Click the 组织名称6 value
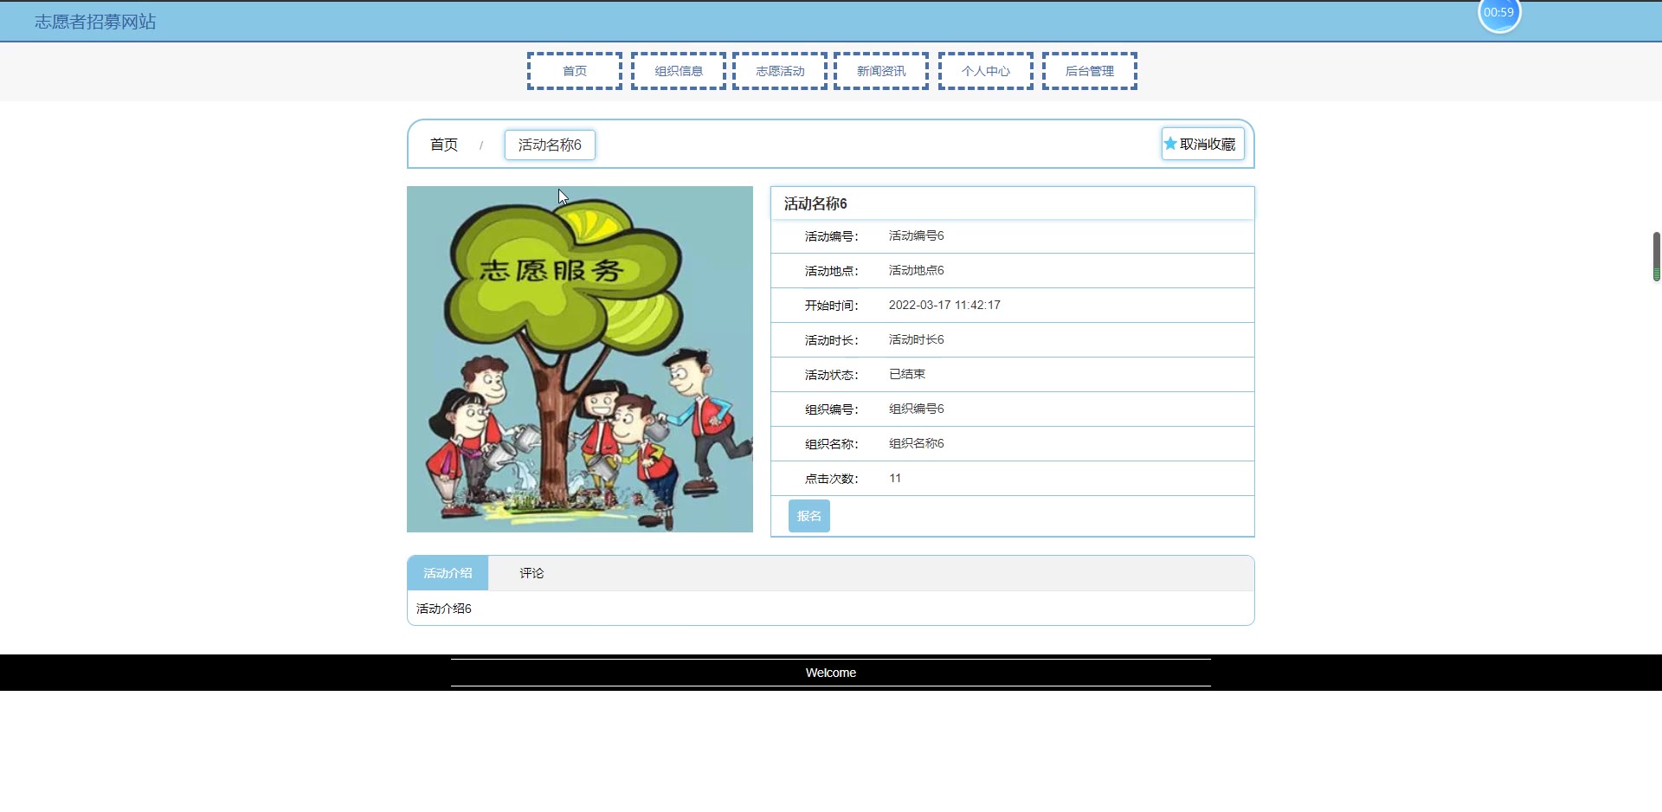 [x=917, y=443]
